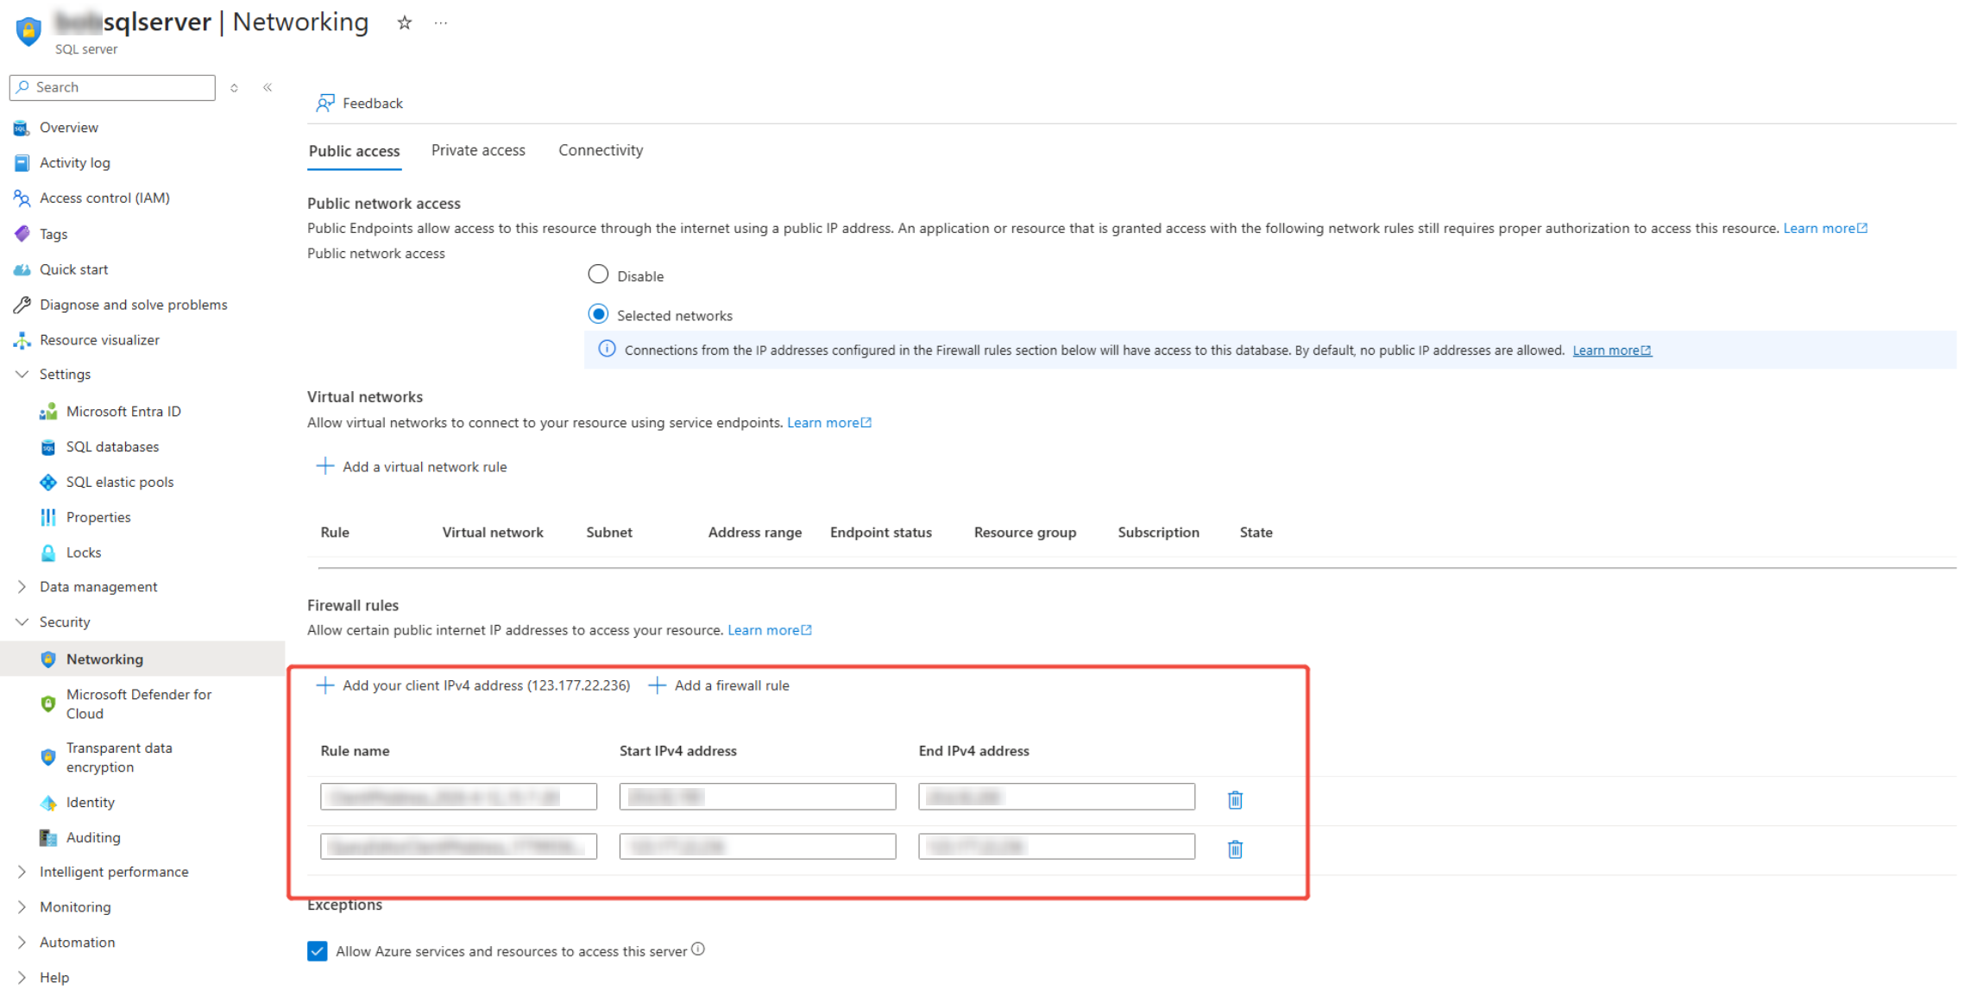Switch to Connectivity tab
1971x1003 pixels.
(x=601, y=150)
